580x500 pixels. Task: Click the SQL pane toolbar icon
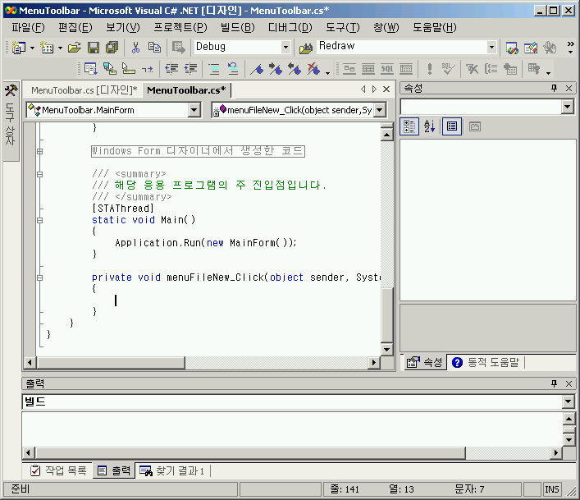click(387, 69)
